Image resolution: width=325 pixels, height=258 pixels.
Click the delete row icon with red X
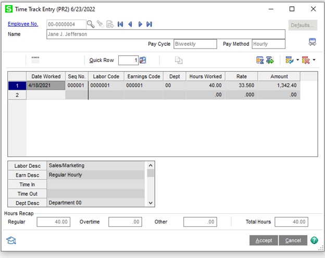(306, 60)
